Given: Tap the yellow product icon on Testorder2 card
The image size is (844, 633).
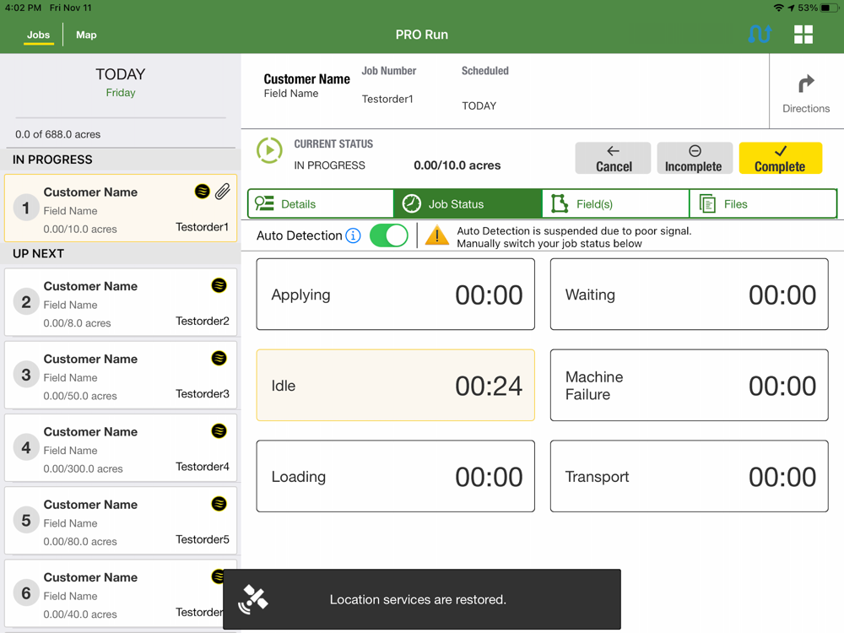Looking at the screenshot, I should [219, 285].
